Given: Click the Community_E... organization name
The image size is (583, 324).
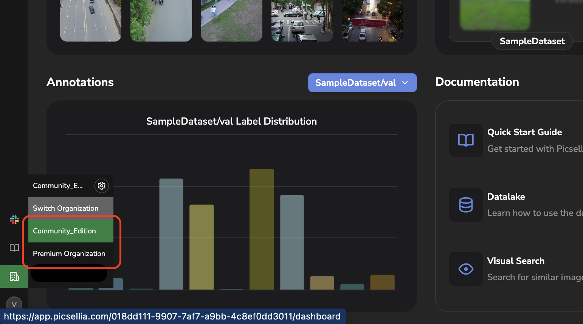Looking at the screenshot, I should click(57, 186).
